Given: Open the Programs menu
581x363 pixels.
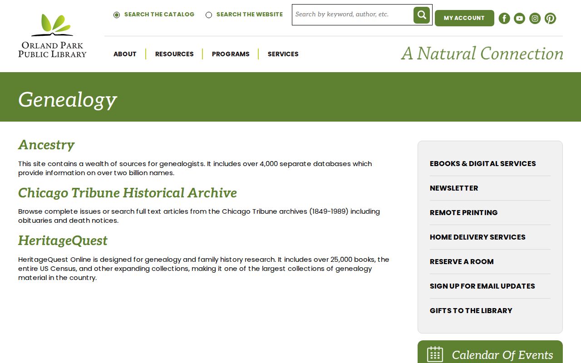Looking at the screenshot, I should pyautogui.click(x=231, y=54).
